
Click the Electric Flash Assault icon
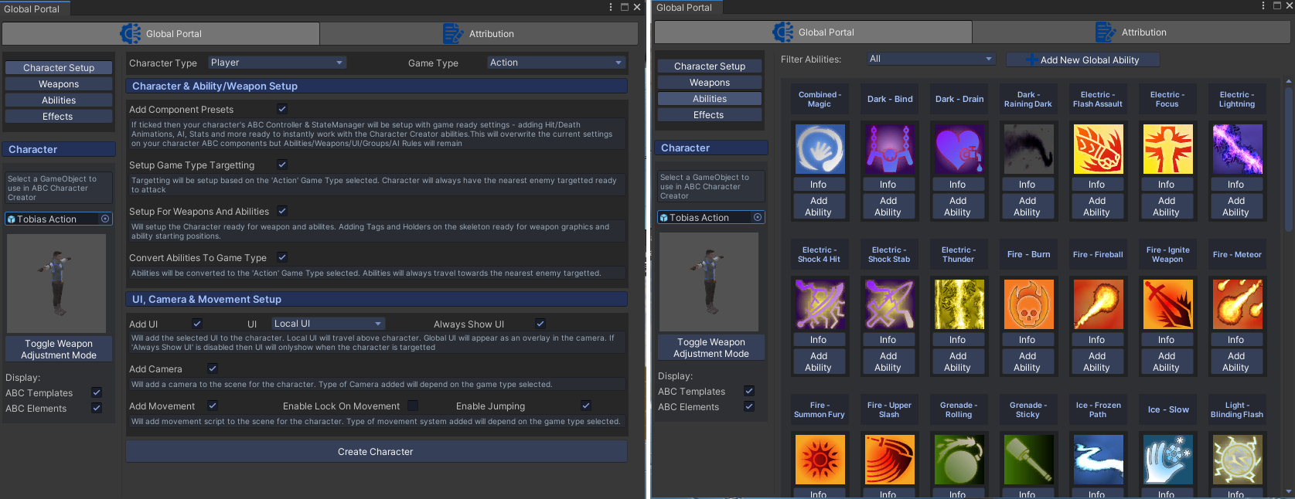tap(1098, 149)
